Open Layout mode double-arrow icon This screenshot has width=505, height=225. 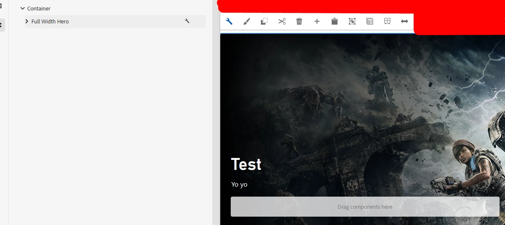click(x=405, y=21)
